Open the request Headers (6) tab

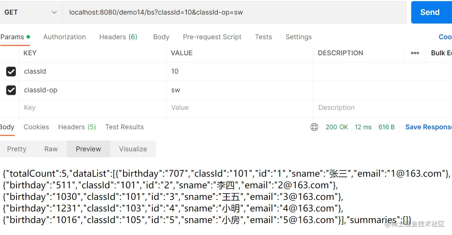(118, 37)
